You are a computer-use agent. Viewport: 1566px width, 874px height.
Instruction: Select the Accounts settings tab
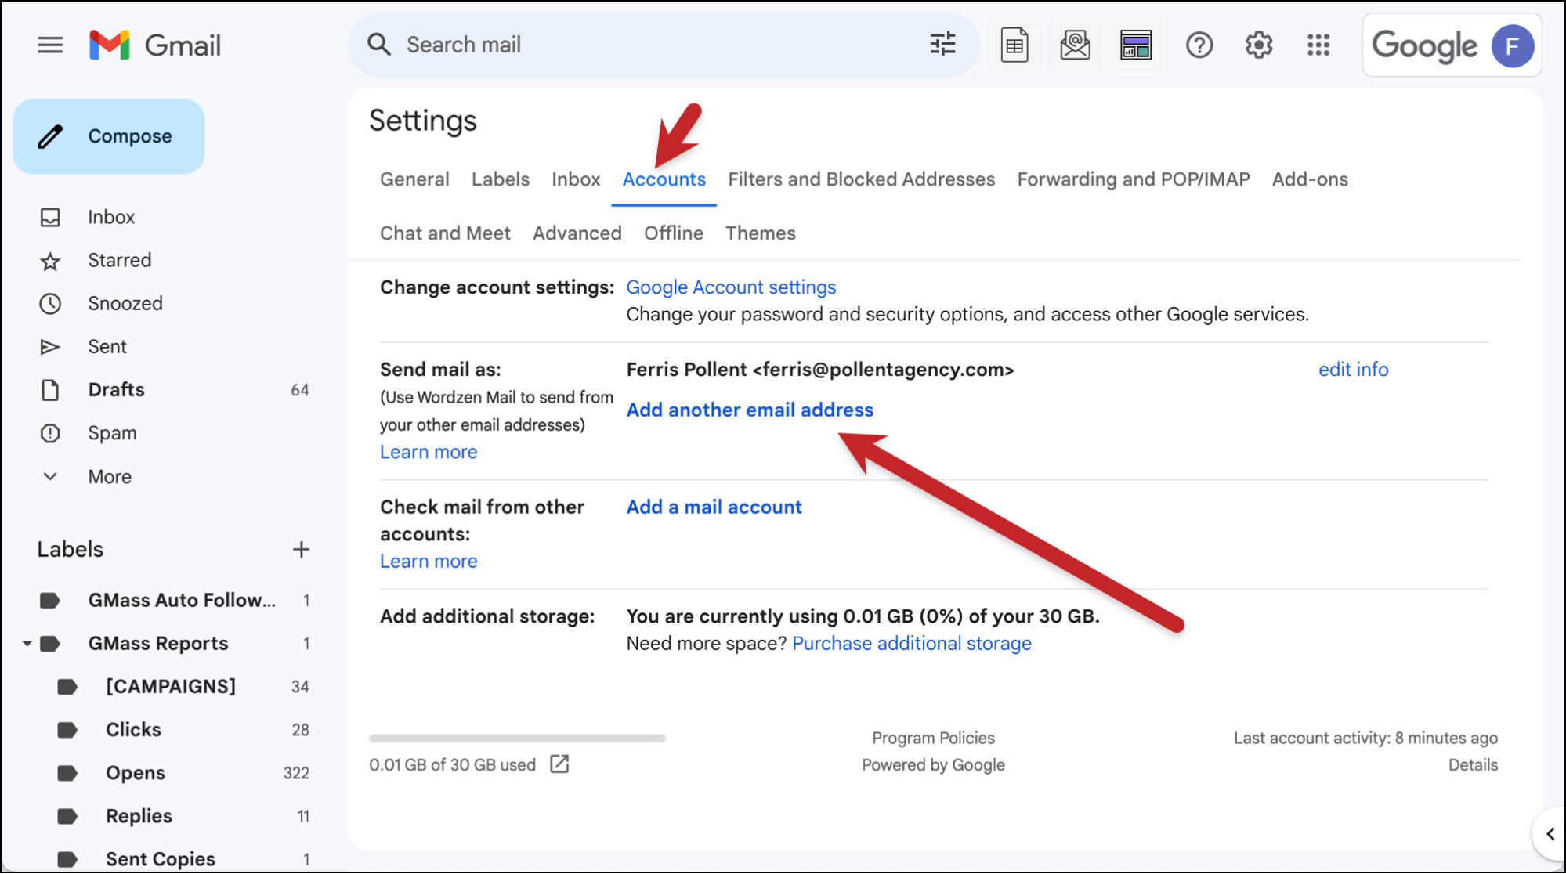[664, 179]
